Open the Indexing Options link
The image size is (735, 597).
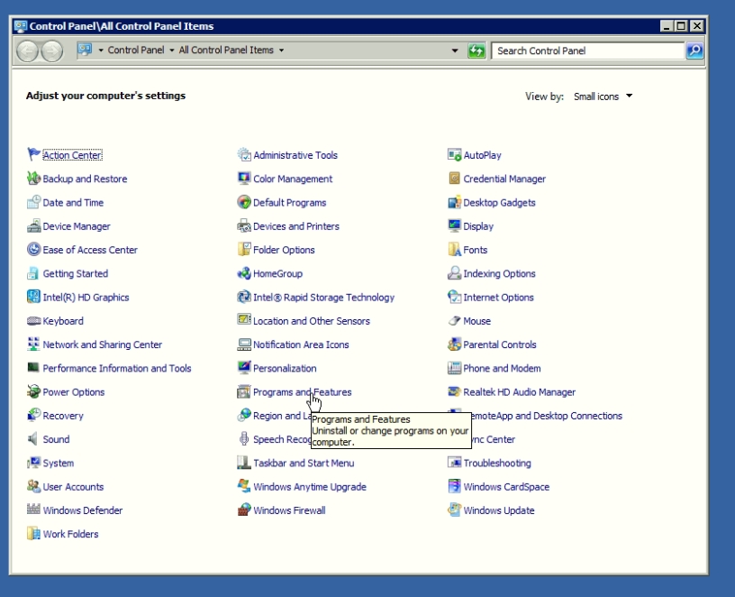[499, 273]
